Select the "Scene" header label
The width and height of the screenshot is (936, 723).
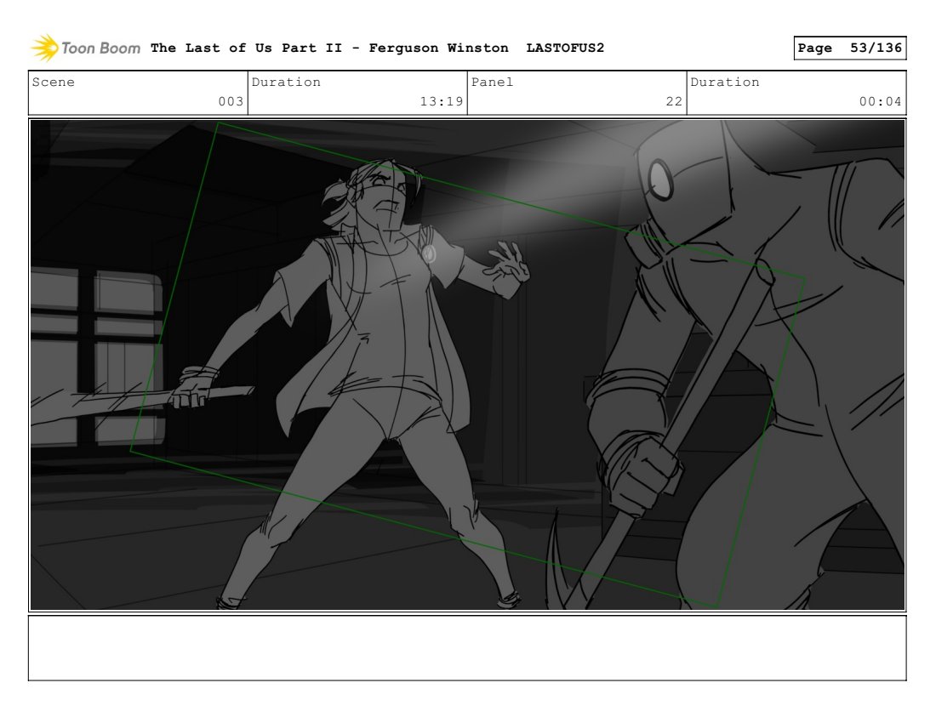click(x=53, y=82)
